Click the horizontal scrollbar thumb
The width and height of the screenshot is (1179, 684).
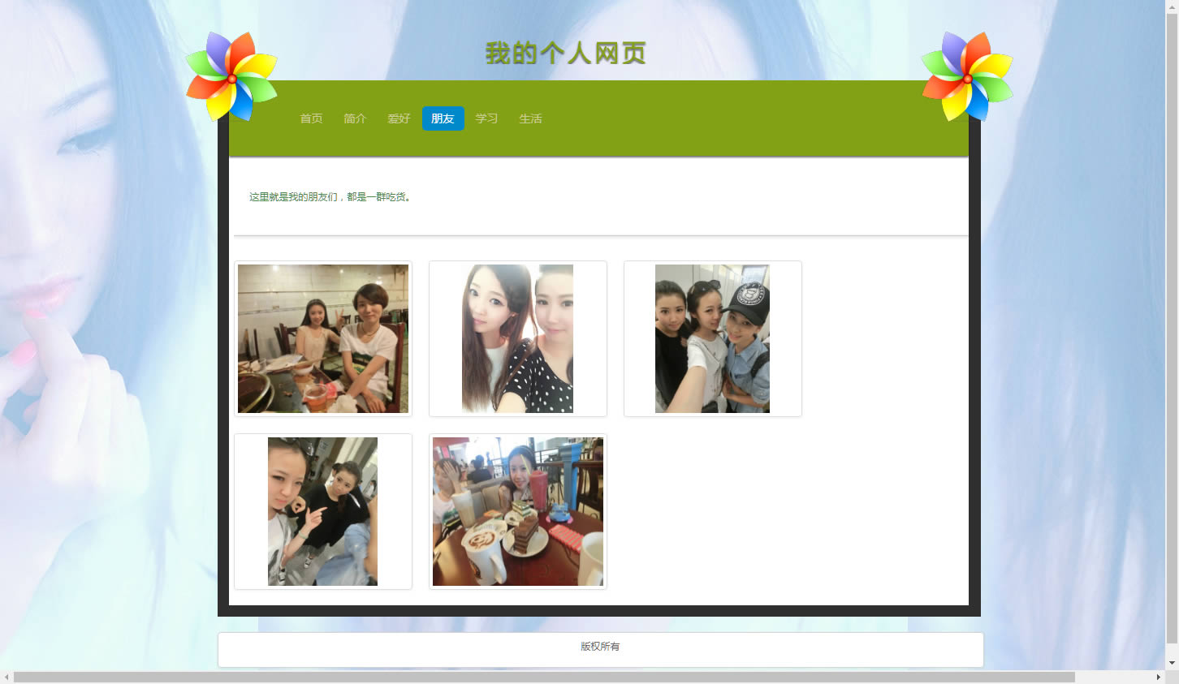tap(544, 677)
